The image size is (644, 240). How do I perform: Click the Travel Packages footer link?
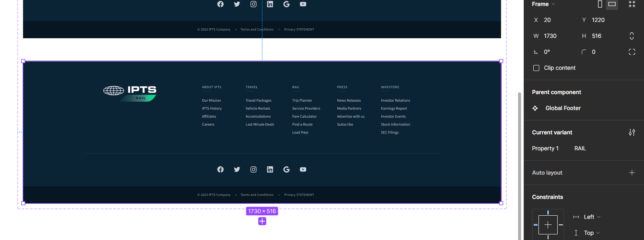259,100
